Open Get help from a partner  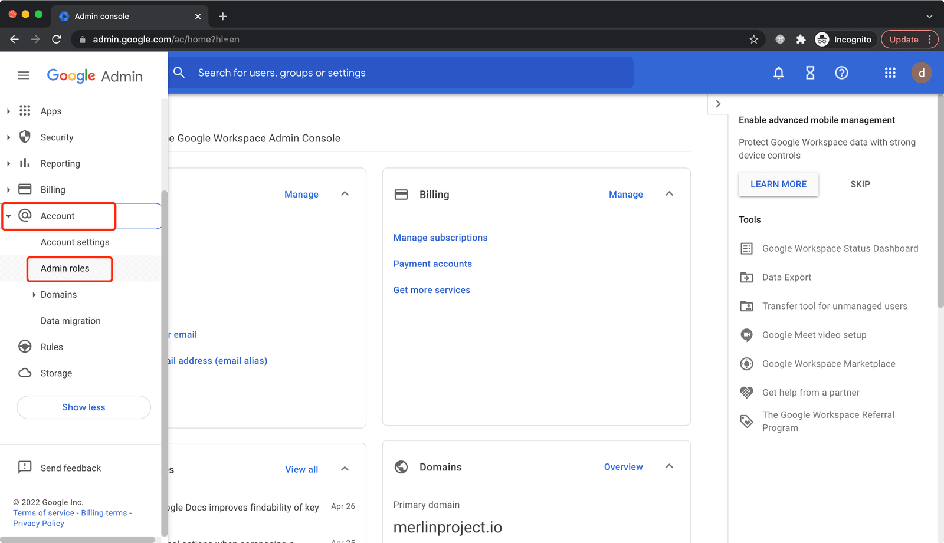click(x=811, y=393)
